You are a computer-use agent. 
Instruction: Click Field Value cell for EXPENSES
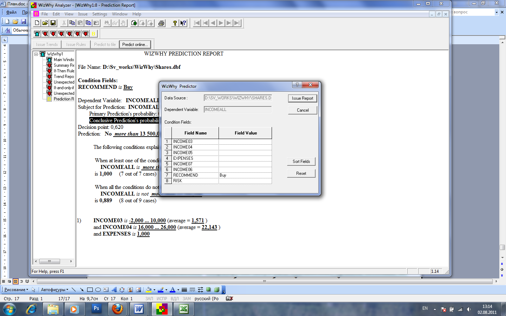click(x=245, y=158)
